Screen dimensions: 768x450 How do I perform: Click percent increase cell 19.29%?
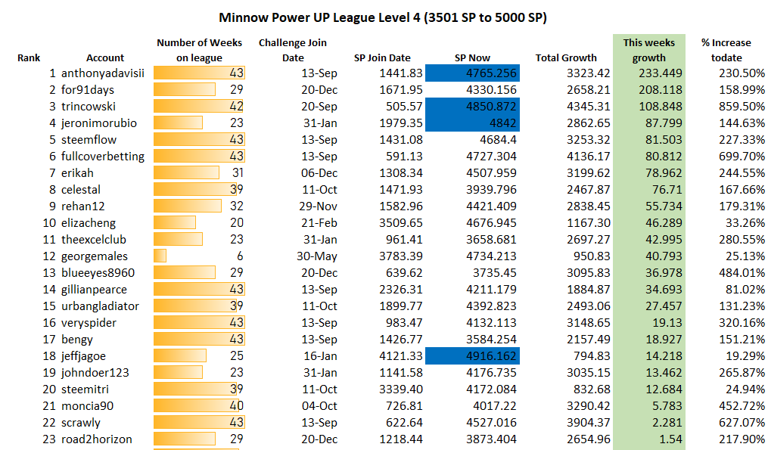coord(745,356)
